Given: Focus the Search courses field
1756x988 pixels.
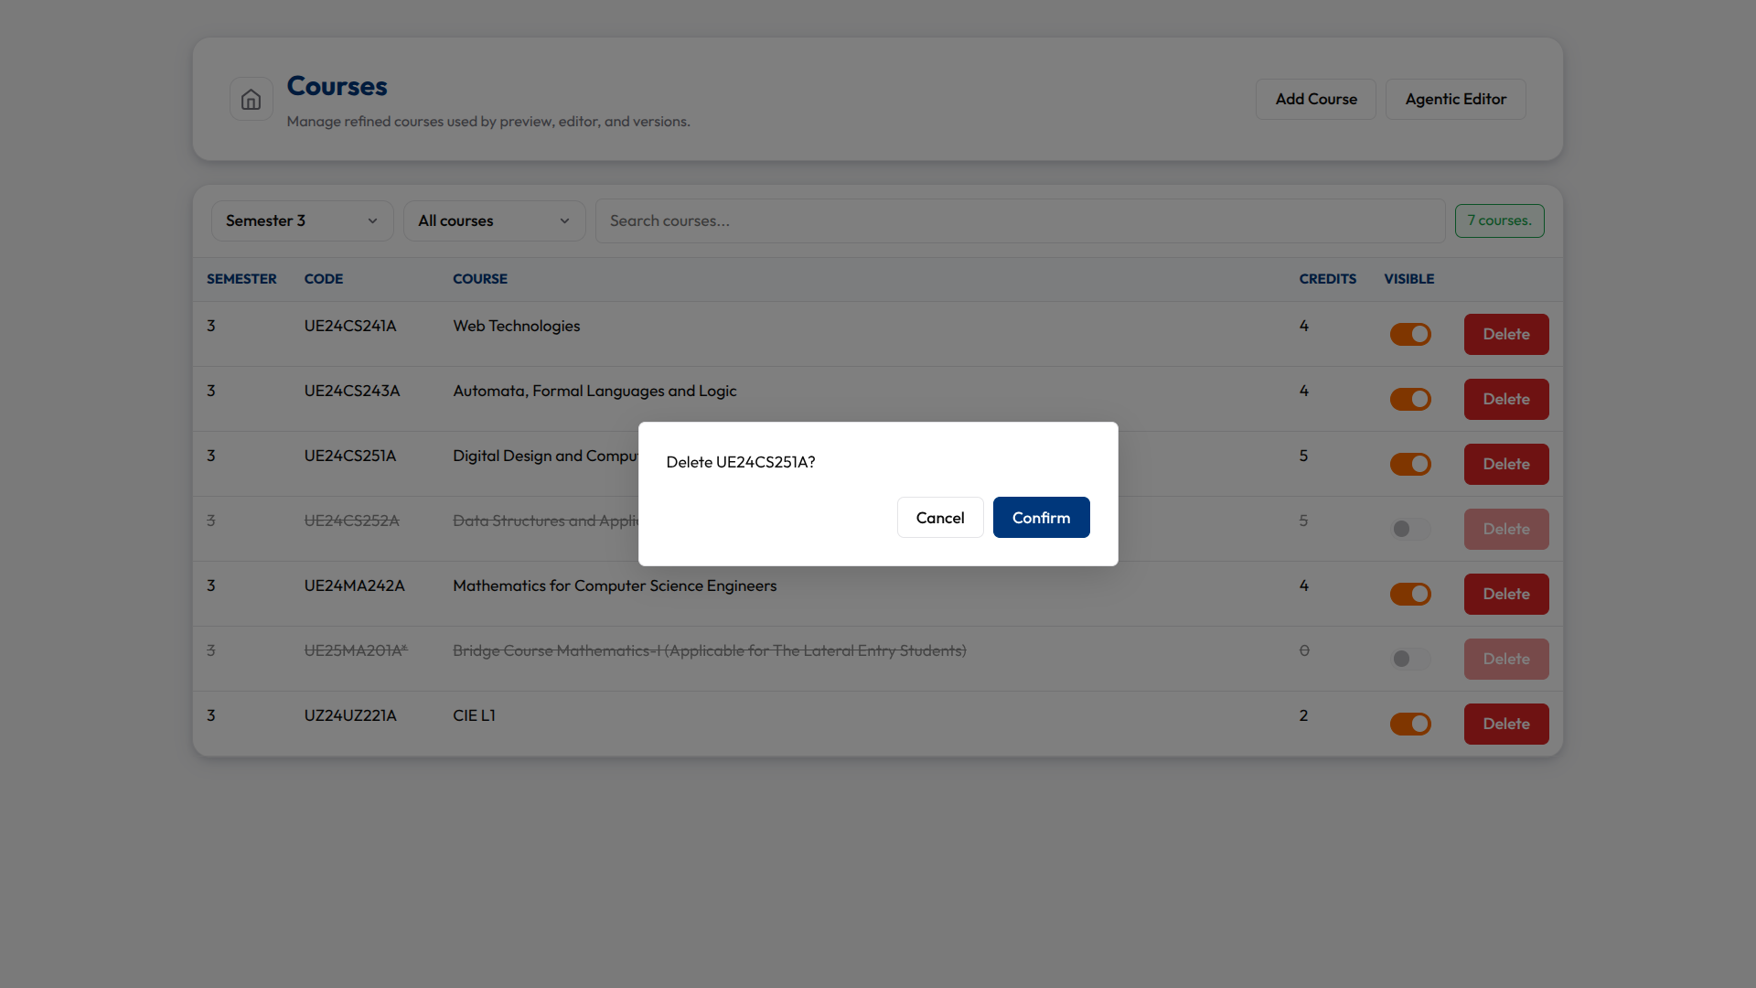Looking at the screenshot, I should 1020,220.
